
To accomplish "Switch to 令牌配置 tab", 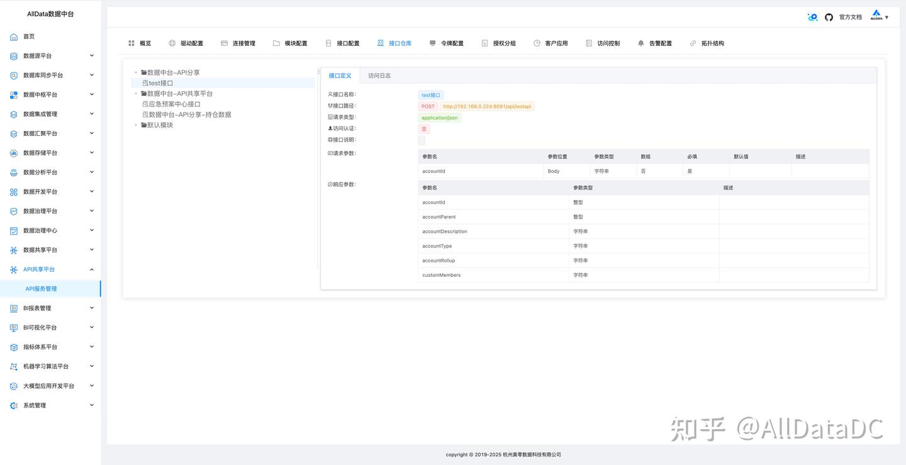I will pyautogui.click(x=446, y=43).
